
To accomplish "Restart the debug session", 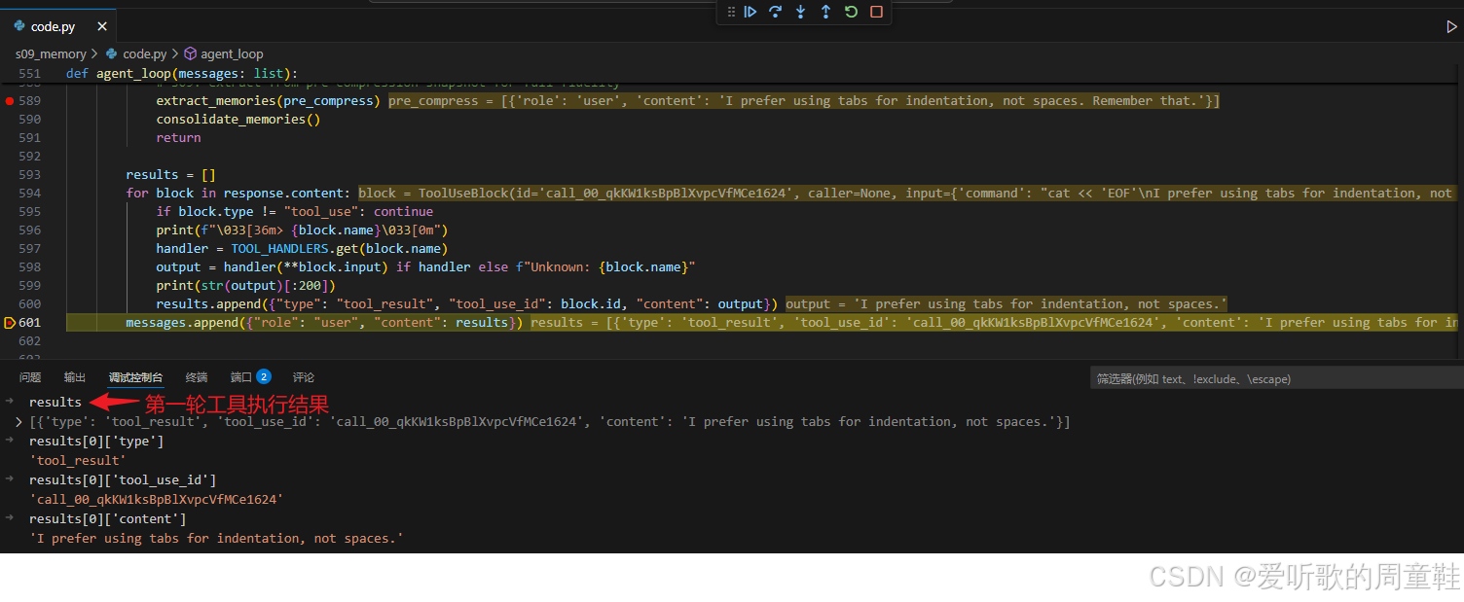I will [851, 12].
